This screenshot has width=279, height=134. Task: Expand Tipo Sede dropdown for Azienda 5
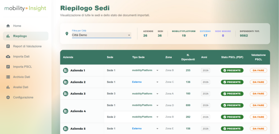click(x=157, y=129)
